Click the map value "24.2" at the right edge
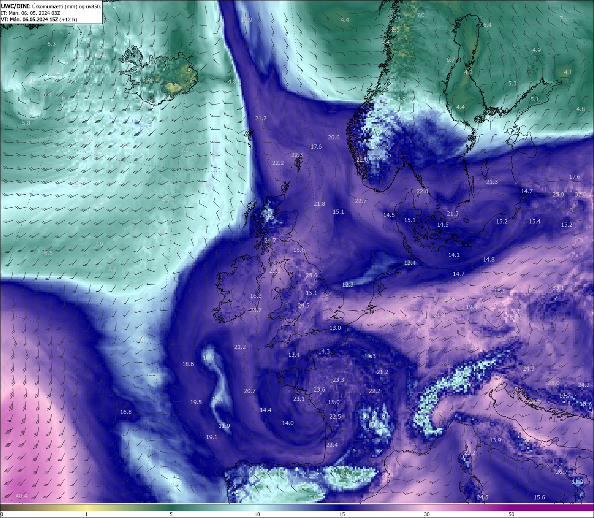Image resolution: width=594 pixels, height=518 pixels. tap(584, 385)
